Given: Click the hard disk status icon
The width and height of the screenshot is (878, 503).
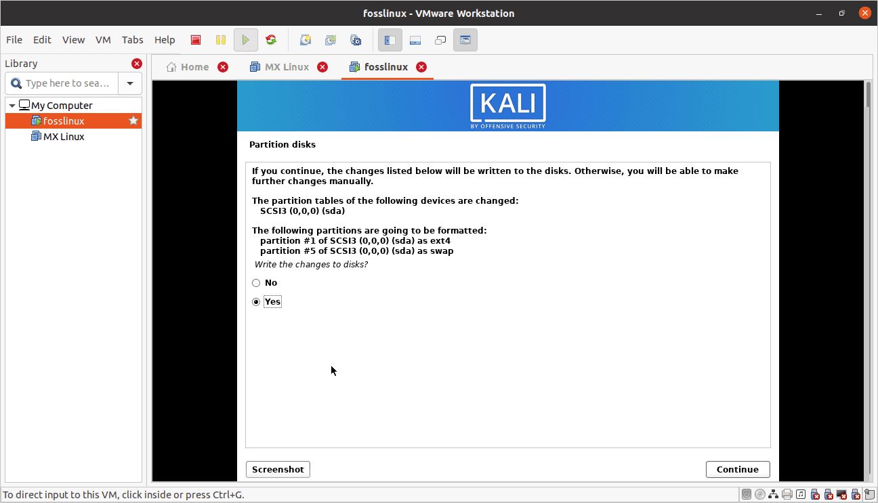Looking at the screenshot, I should coord(747,494).
